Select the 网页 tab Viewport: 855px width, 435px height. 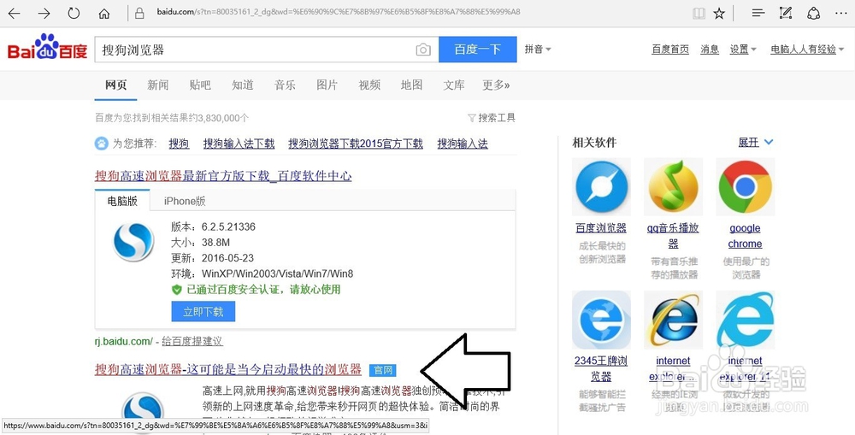115,85
